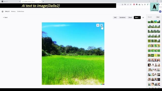Click the Edit button

(x=115, y=17)
